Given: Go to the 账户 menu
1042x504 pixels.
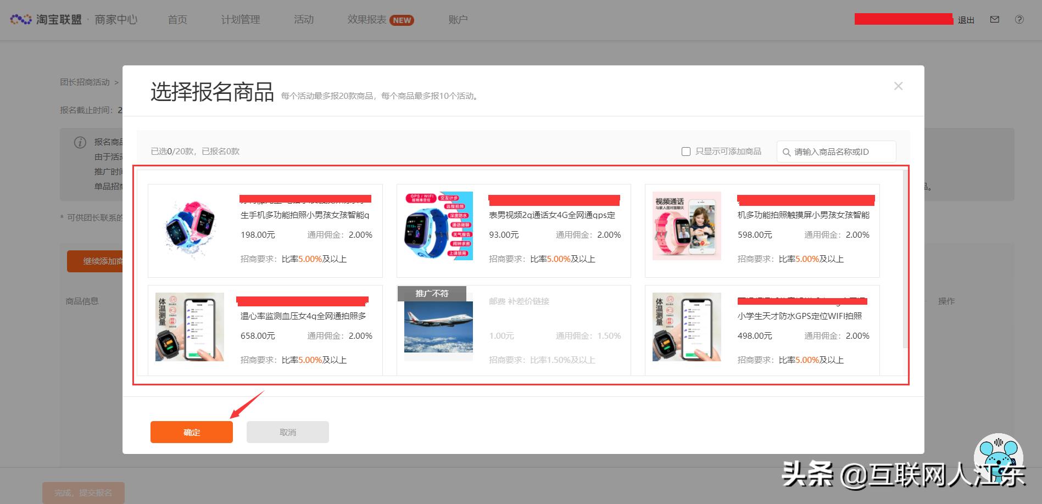Looking at the screenshot, I should [x=458, y=19].
